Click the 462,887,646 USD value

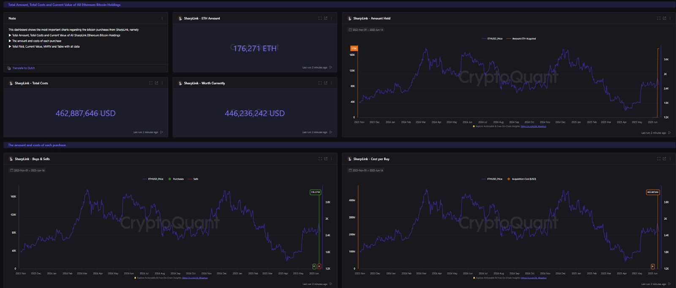(85, 113)
